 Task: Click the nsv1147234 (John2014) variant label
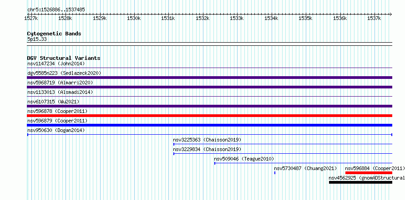(x=56, y=63)
